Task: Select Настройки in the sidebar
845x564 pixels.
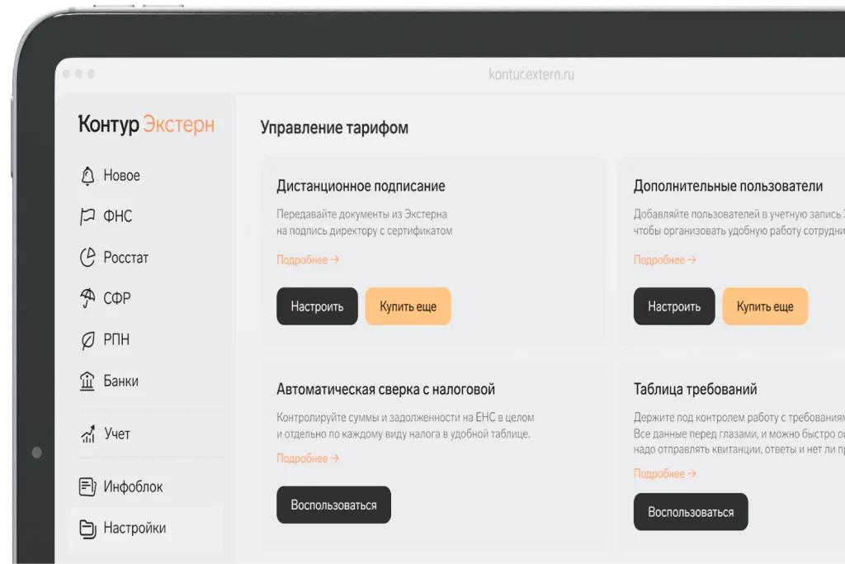Action: tap(146, 528)
